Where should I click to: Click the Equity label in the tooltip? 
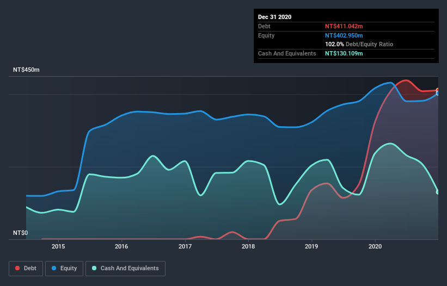[266, 35]
